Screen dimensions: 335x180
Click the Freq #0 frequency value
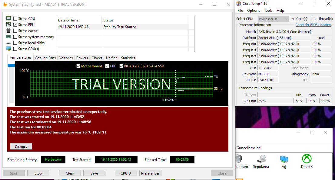(284, 44)
